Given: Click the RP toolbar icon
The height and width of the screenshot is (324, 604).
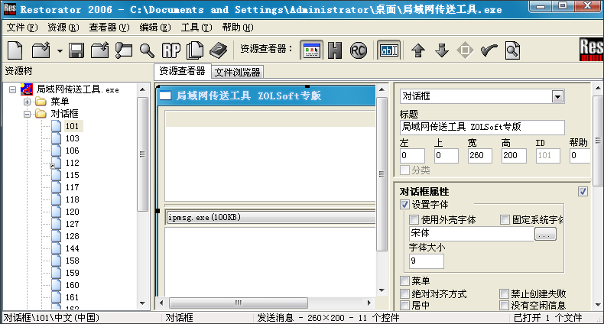Looking at the screenshot, I should click(x=171, y=50).
